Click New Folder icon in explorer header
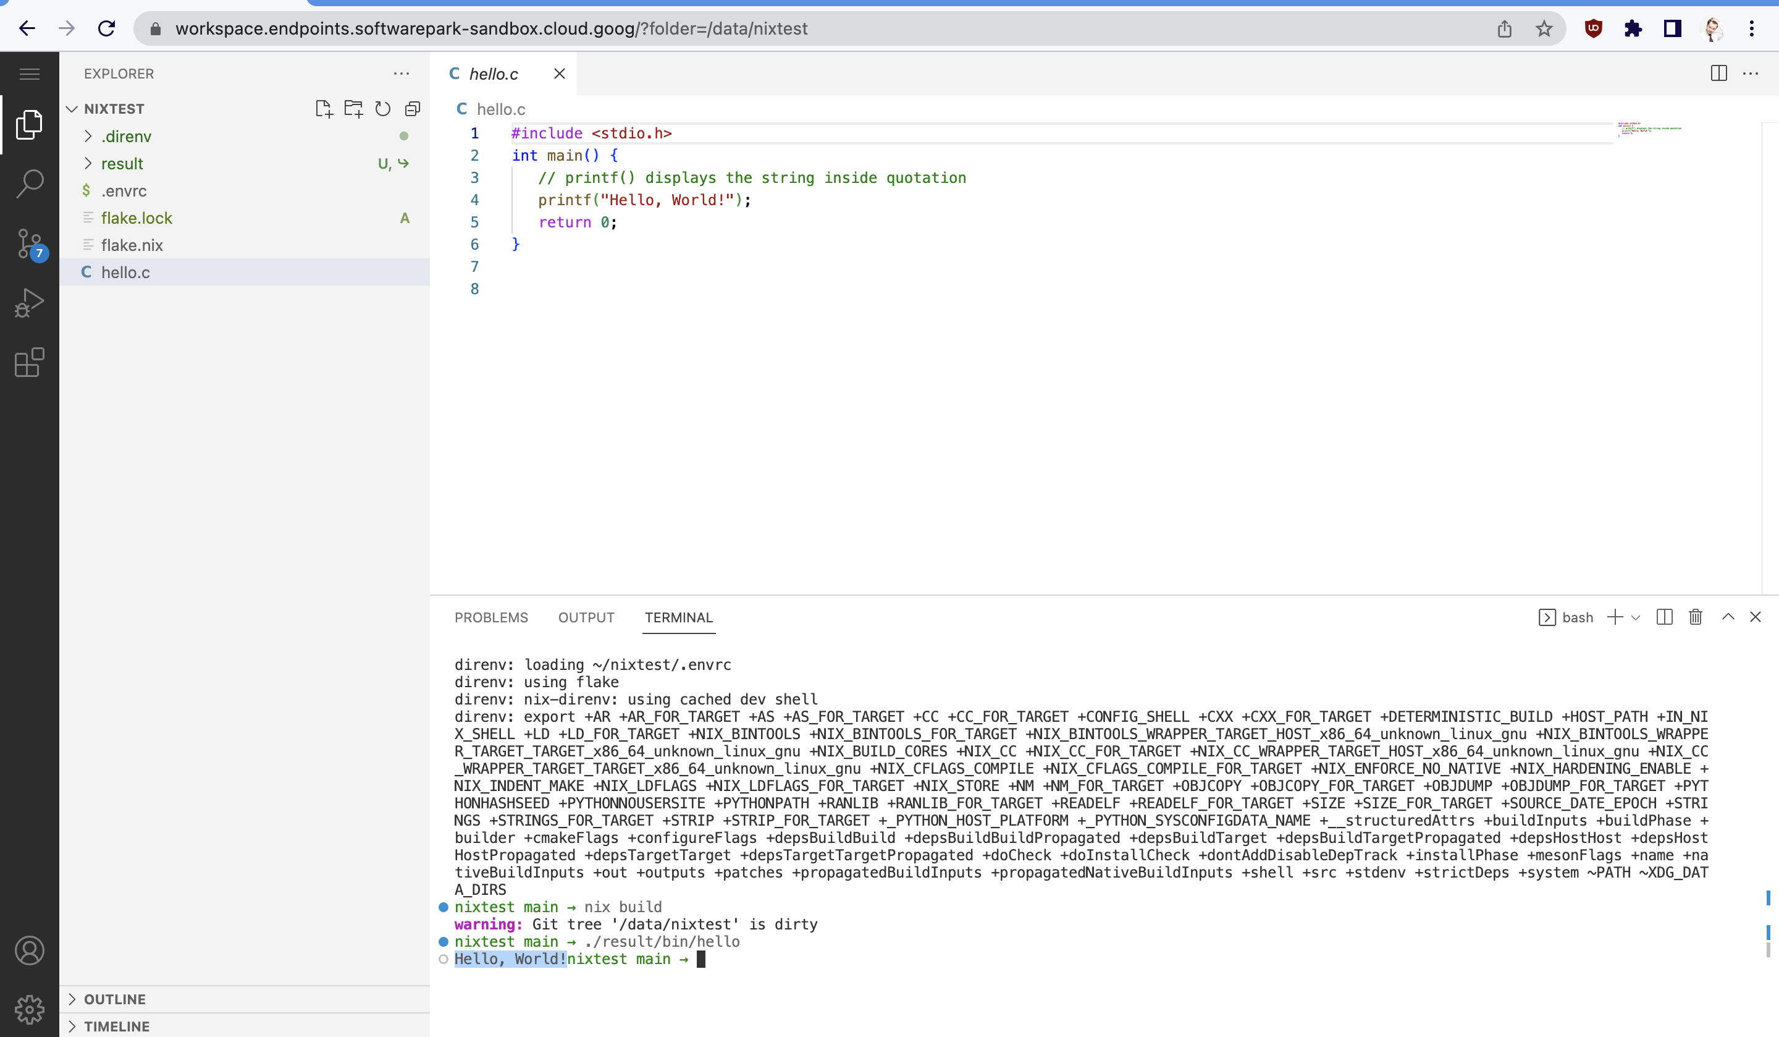Screen dimensions: 1779x1037 pos(353,109)
